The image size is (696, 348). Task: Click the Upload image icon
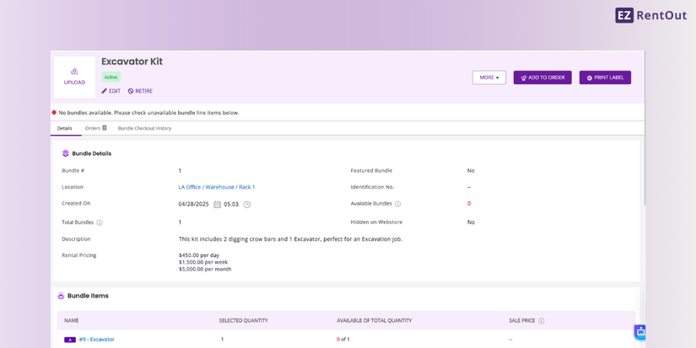[74, 72]
